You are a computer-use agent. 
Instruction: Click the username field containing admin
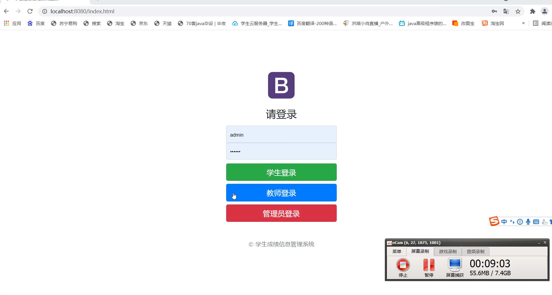[281, 135]
